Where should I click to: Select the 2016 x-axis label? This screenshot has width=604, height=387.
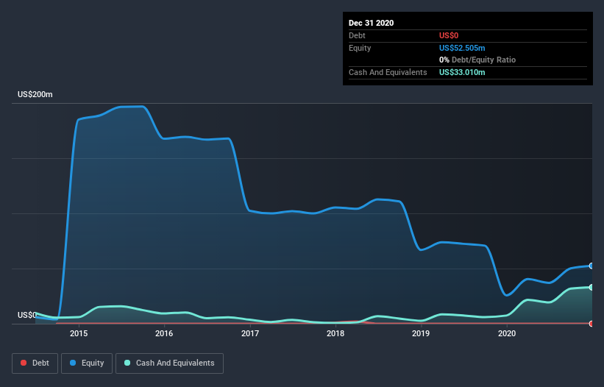pos(164,334)
